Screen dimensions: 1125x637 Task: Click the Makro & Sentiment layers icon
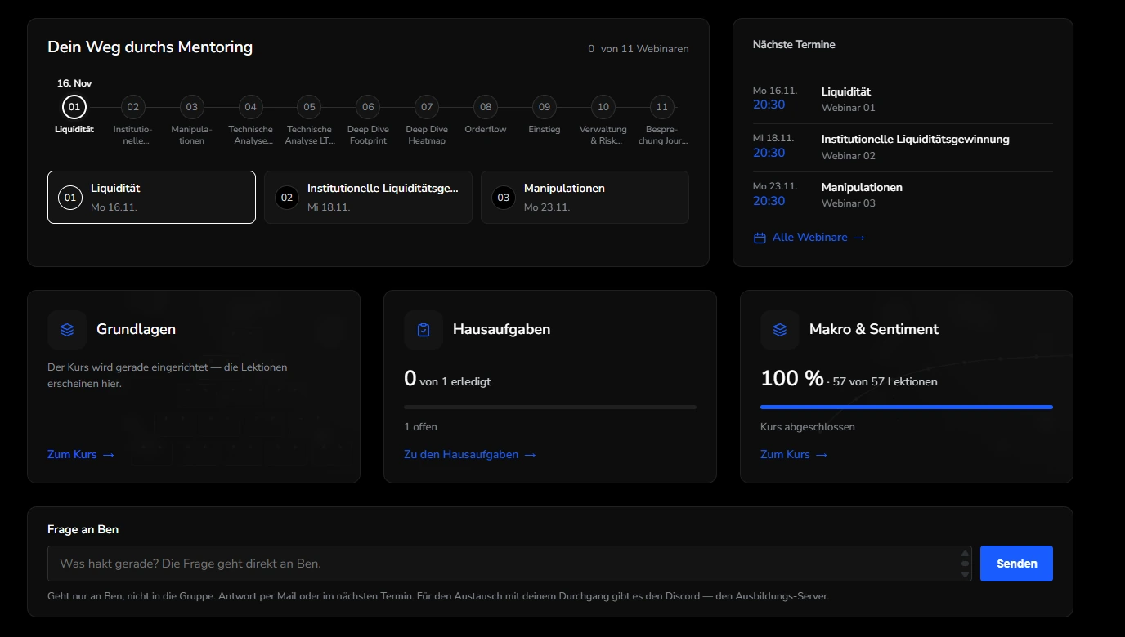click(780, 330)
